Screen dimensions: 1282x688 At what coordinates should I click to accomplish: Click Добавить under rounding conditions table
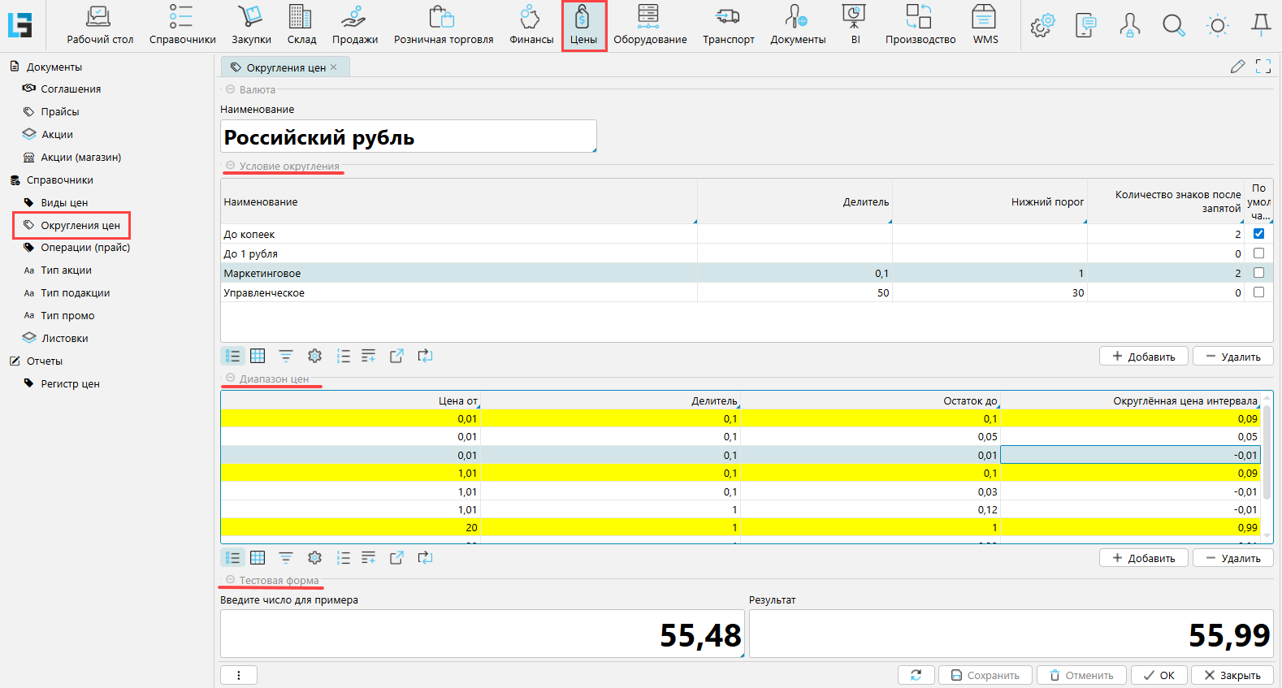point(1143,357)
